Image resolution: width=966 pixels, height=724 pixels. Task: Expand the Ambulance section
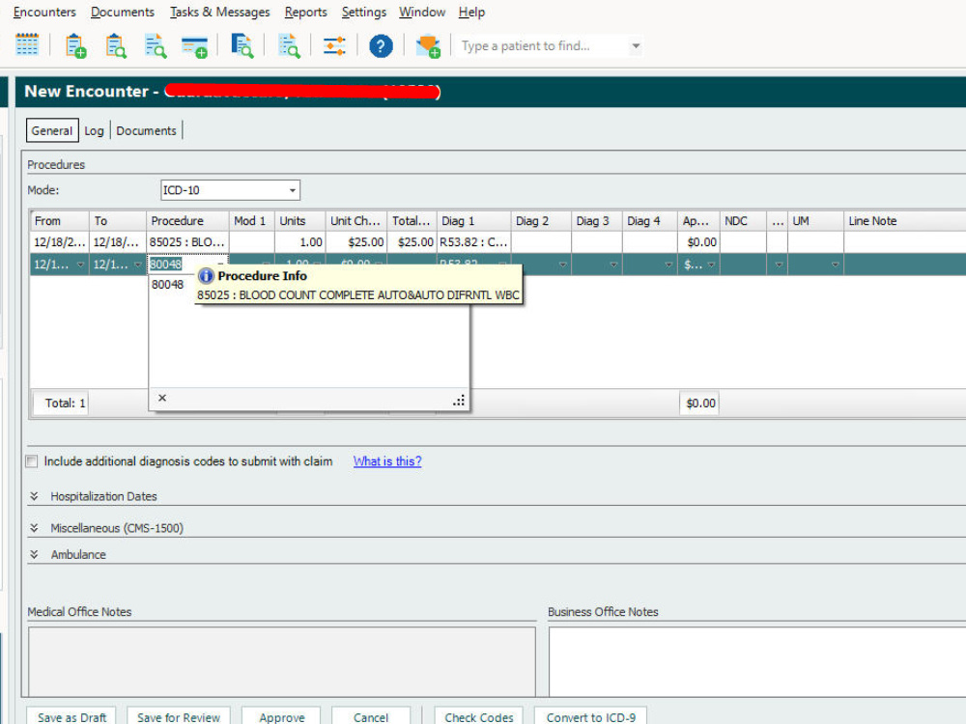(34, 554)
